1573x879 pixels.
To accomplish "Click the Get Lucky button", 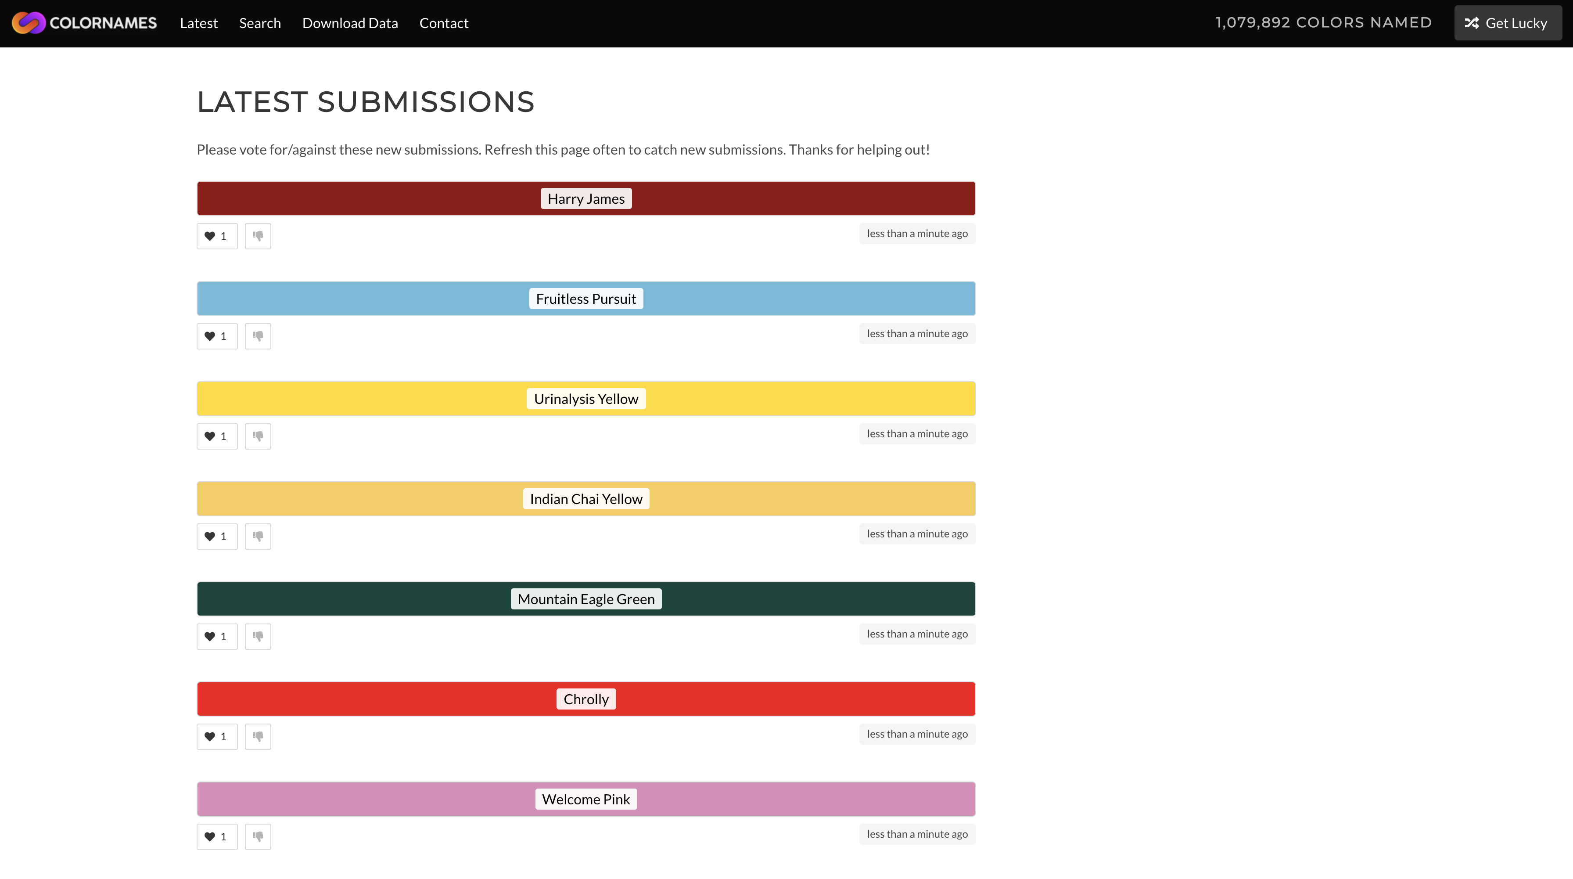I will click(1508, 22).
